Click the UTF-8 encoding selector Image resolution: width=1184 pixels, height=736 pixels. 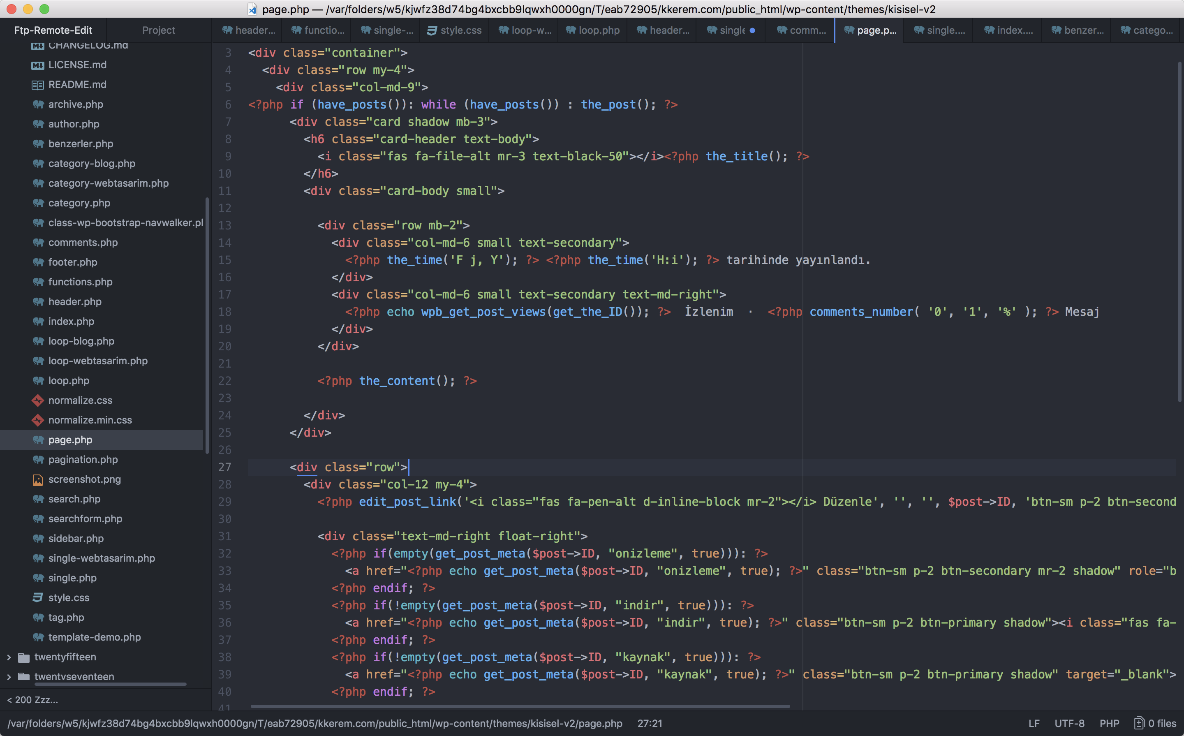coord(1069,723)
